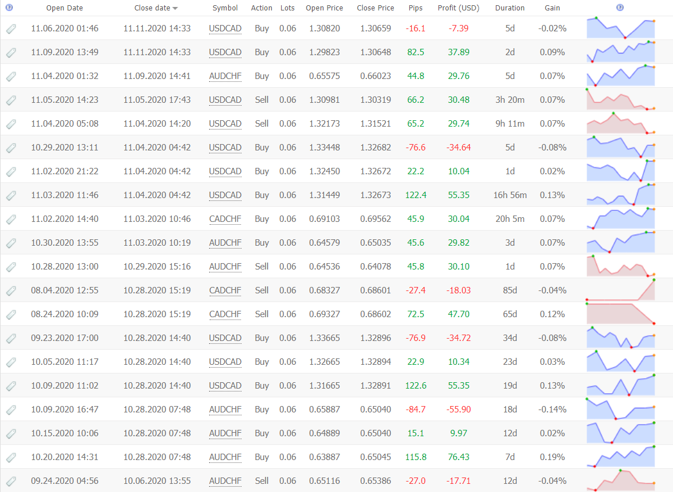
Task: Click tag icon for 08.04.2020 12:55 trade
Action: point(11,290)
